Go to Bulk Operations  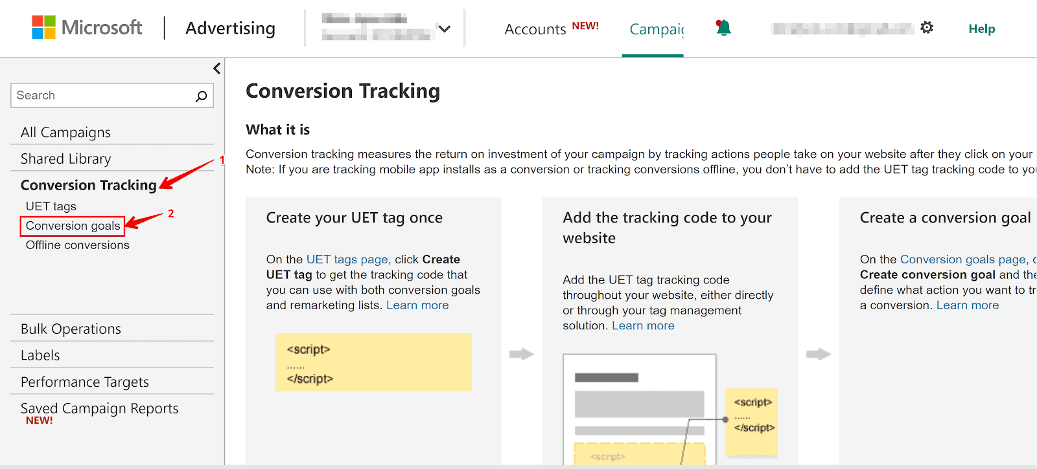71,329
